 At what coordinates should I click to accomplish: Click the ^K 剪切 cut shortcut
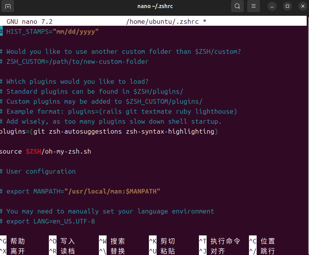162,241
